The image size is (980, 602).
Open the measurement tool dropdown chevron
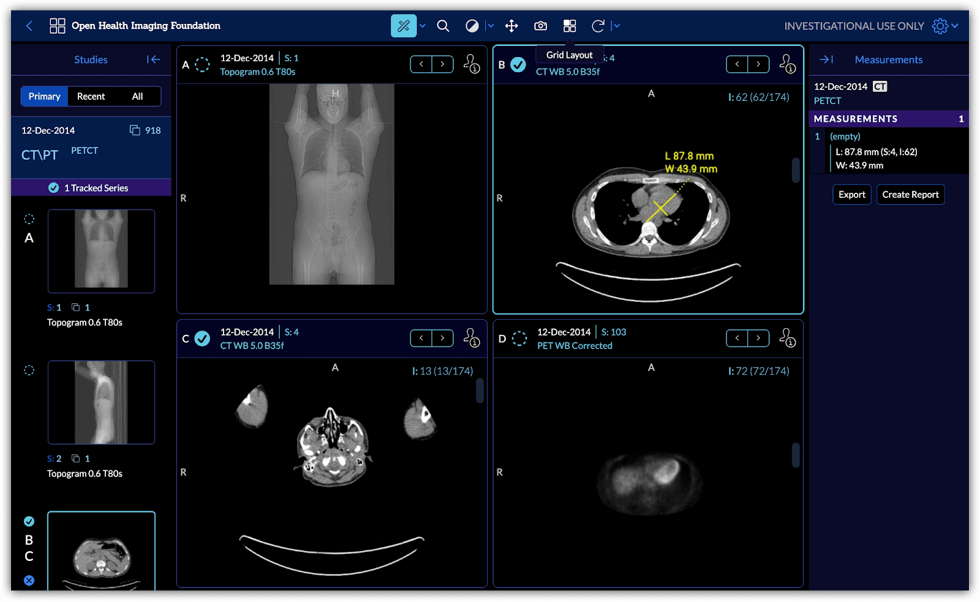[x=421, y=26]
